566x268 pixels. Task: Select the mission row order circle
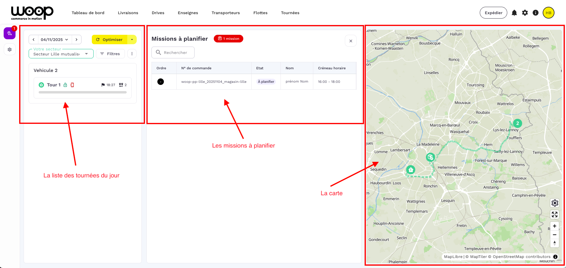[x=161, y=82]
